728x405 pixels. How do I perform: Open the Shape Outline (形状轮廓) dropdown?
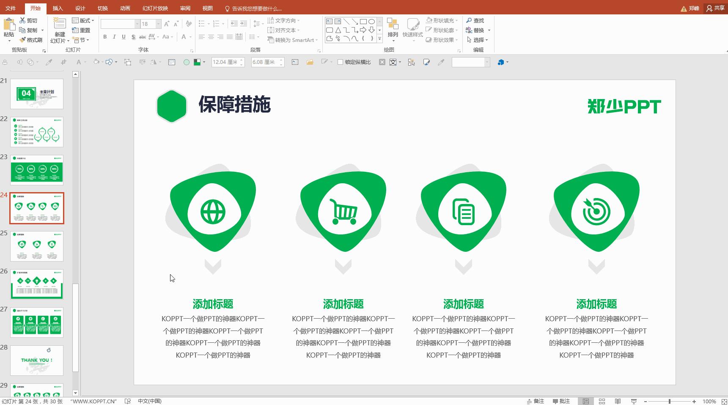click(x=442, y=30)
